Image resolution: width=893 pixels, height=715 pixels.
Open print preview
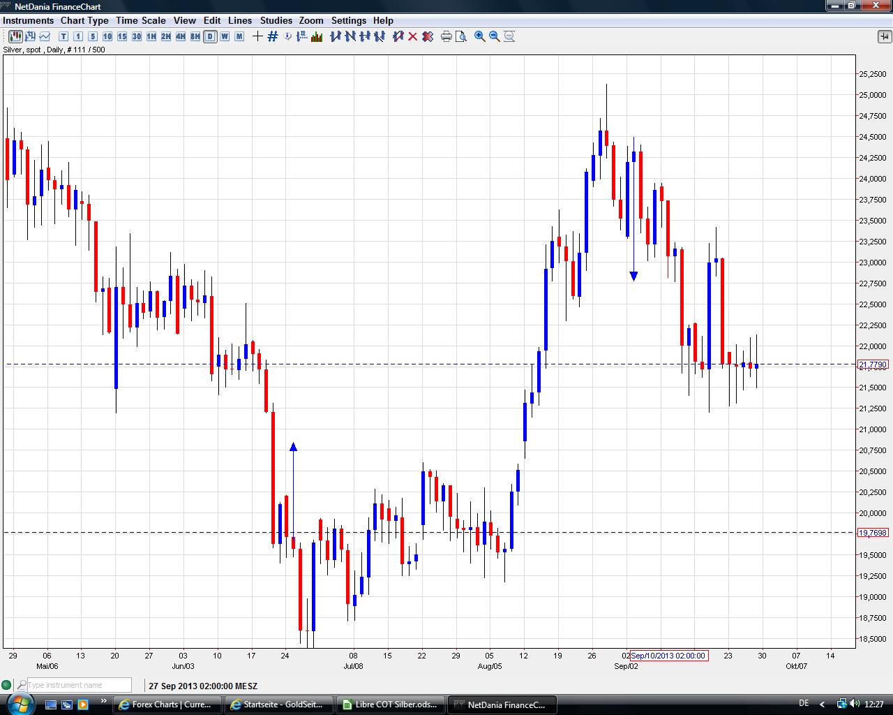pos(461,36)
